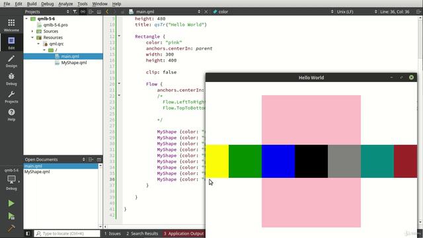Show the Application Output pane
Screen dimensions: 423x238
tap(184, 233)
